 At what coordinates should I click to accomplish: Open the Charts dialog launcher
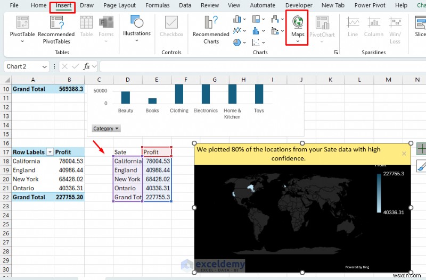[336, 52]
